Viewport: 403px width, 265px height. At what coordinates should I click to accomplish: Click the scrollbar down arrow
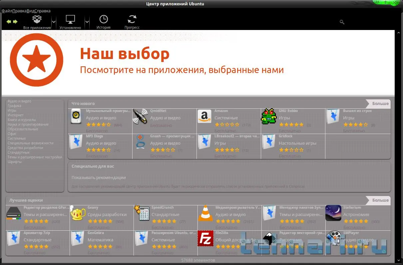399,260
